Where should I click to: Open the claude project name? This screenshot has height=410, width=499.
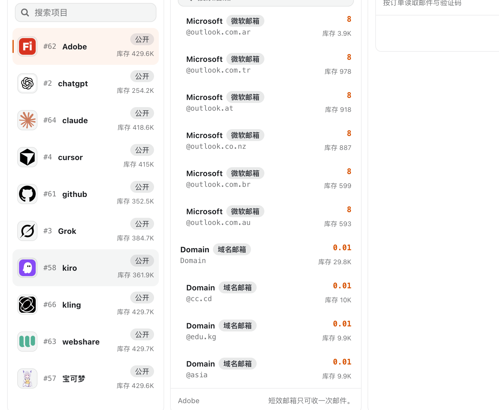coord(75,121)
